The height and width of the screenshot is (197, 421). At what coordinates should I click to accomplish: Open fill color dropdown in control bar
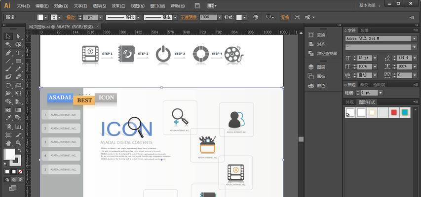click(x=45, y=17)
